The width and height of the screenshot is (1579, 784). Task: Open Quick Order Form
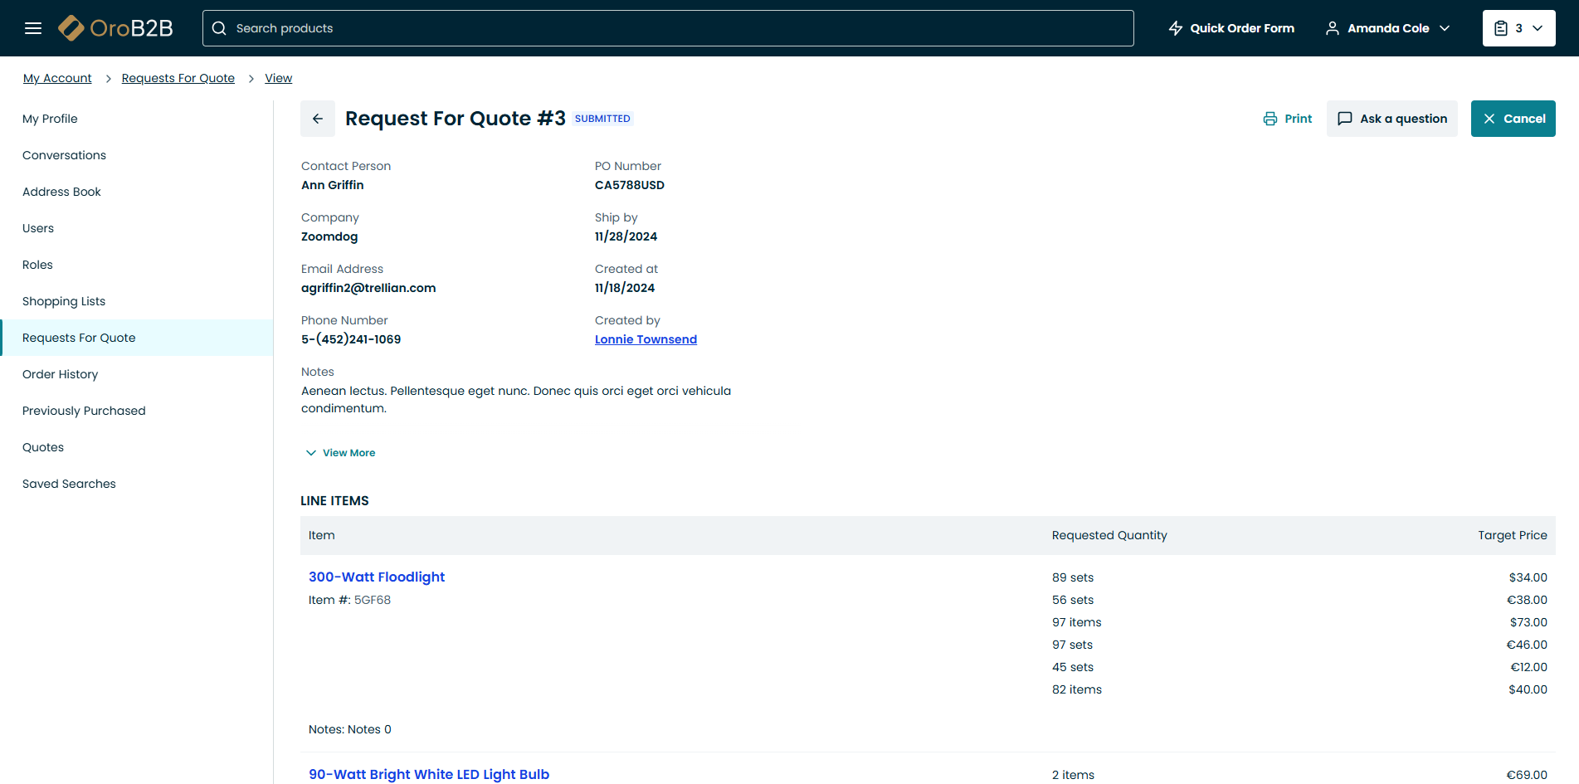coord(1231,28)
